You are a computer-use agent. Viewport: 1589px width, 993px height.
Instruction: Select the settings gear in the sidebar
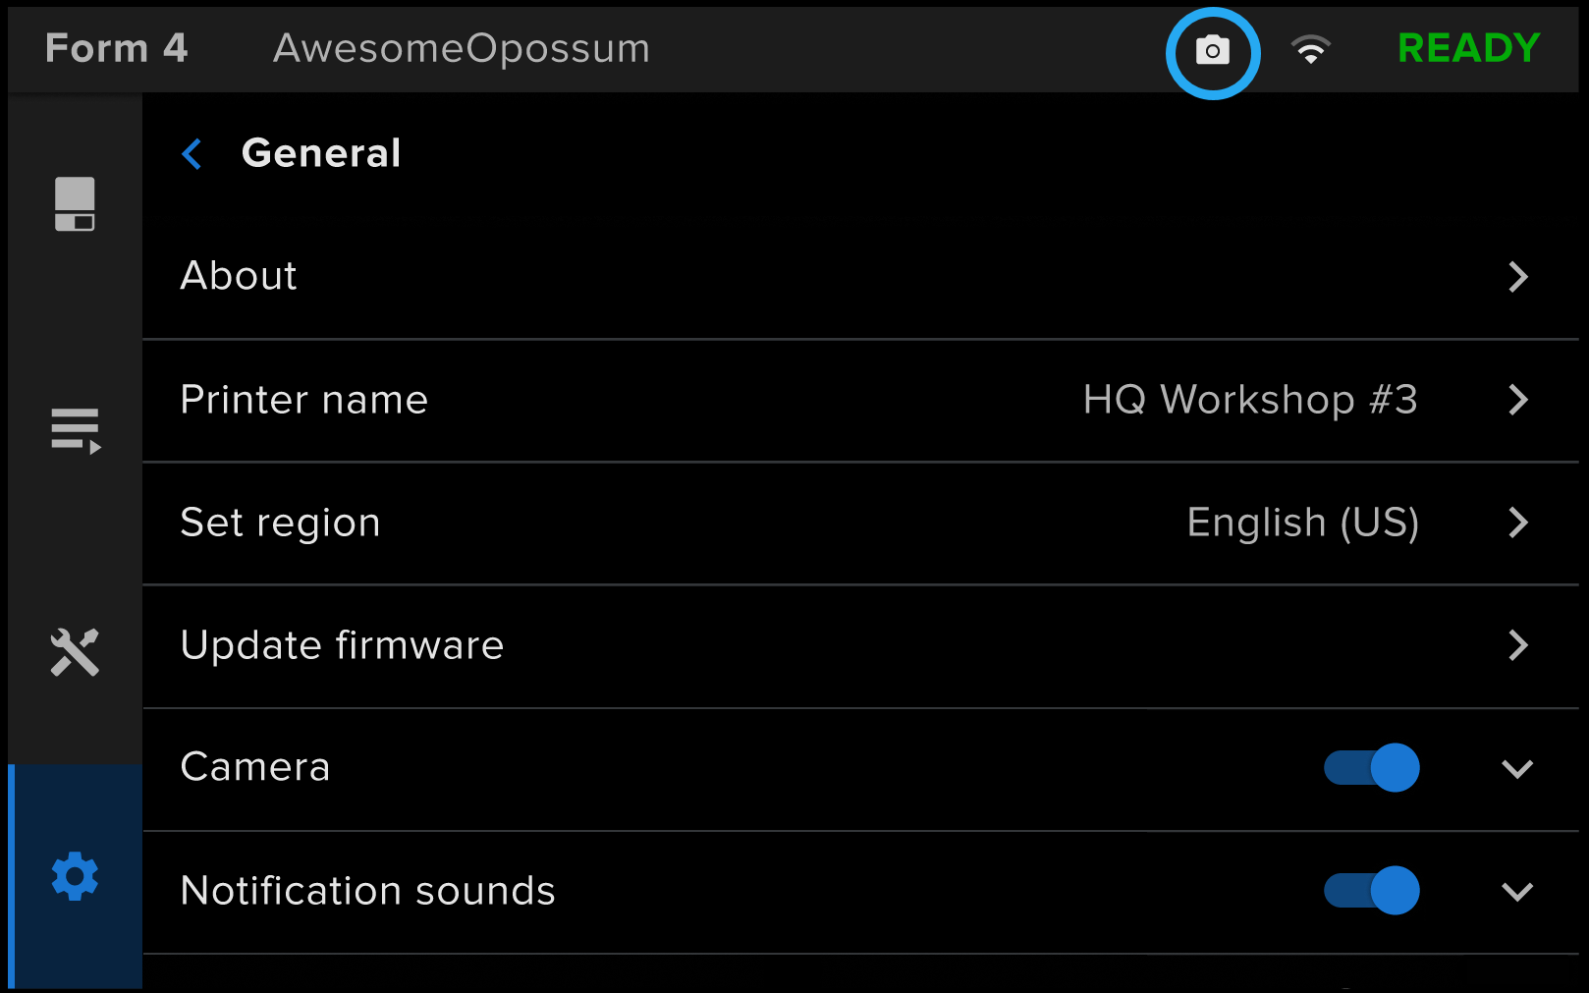(74, 875)
